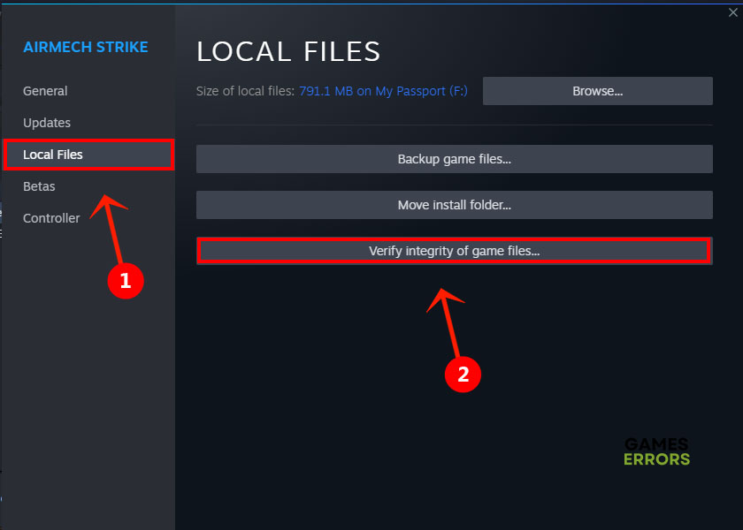Switch to the Updates tab
This screenshot has width=743, height=530.
(x=47, y=123)
